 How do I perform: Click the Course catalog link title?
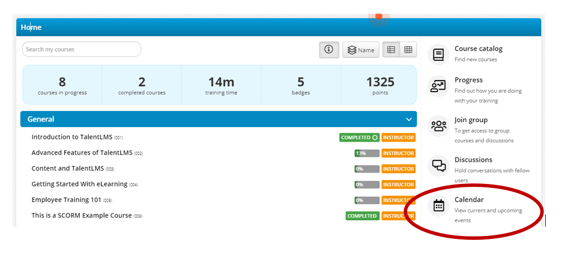(478, 49)
